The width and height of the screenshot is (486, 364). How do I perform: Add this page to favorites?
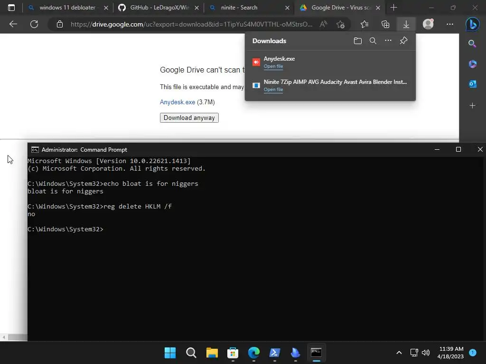[x=340, y=24]
